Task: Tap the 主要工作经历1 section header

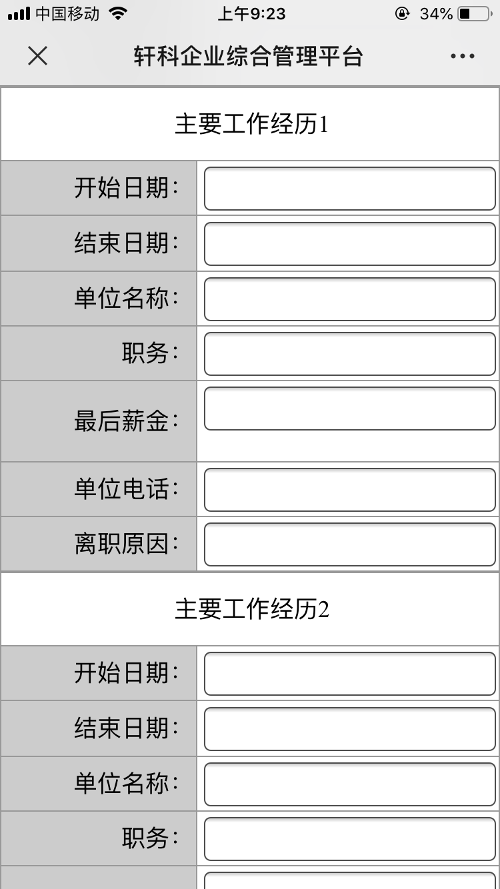Action: (251, 125)
